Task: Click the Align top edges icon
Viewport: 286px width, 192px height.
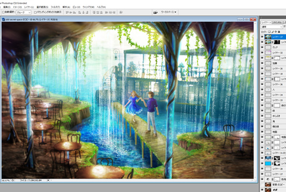Action: tap(67, 12)
